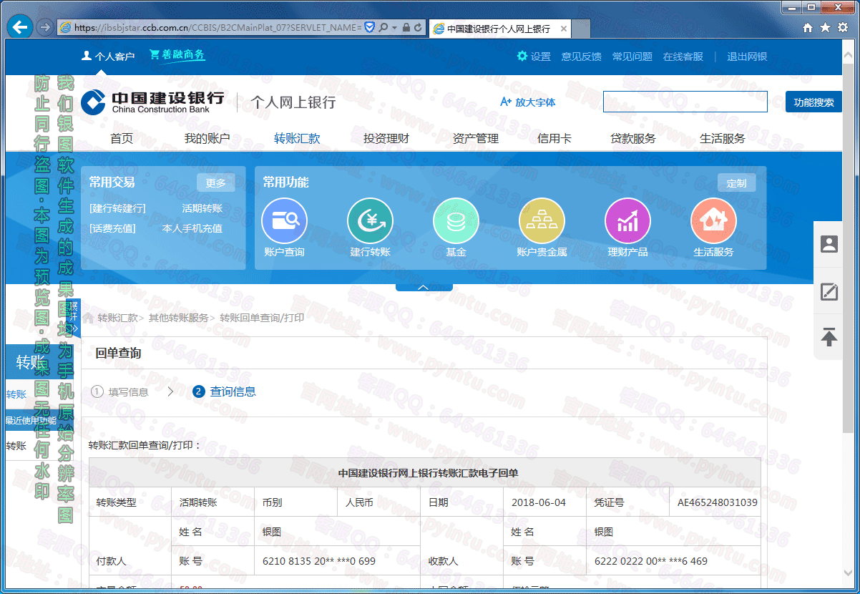Open the 转账汇款 main navigation menu
The height and width of the screenshot is (594, 860).
tap(297, 139)
